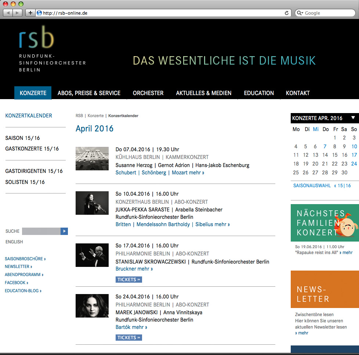Click the RSB orchestra logo
359x355 pixels.
click(37, 37)
